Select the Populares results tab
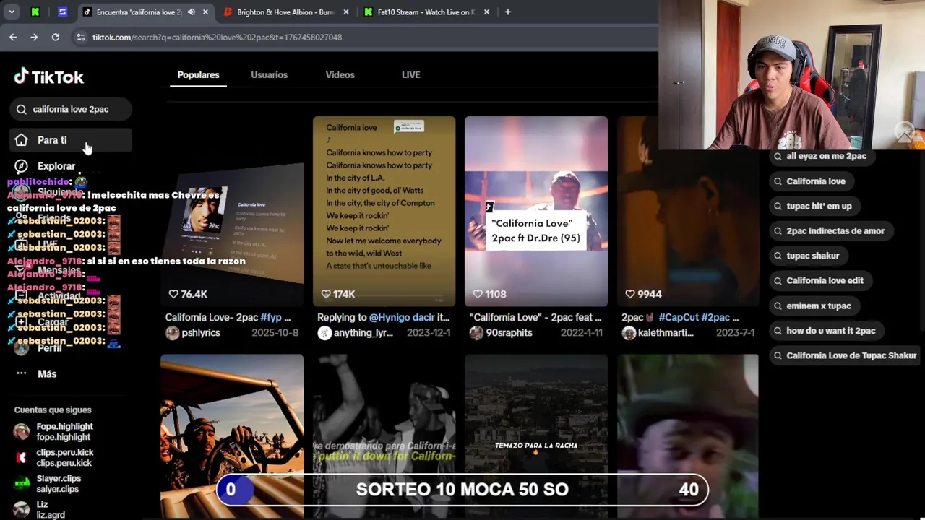Image resolution: width=925 pixels, height=520 pixels. tap(198, 75)
